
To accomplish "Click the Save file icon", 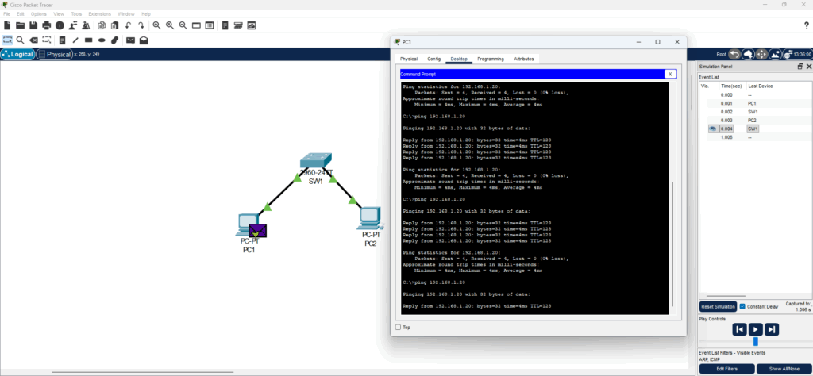I will 33,25.
